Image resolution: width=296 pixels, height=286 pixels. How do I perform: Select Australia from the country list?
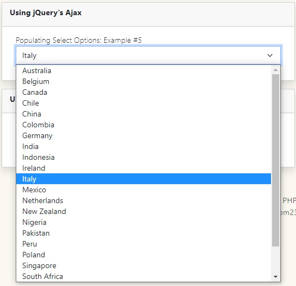pos(144,70)
